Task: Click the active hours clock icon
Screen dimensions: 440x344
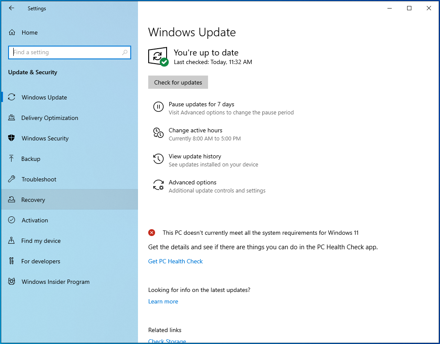Action: point(158,133)
